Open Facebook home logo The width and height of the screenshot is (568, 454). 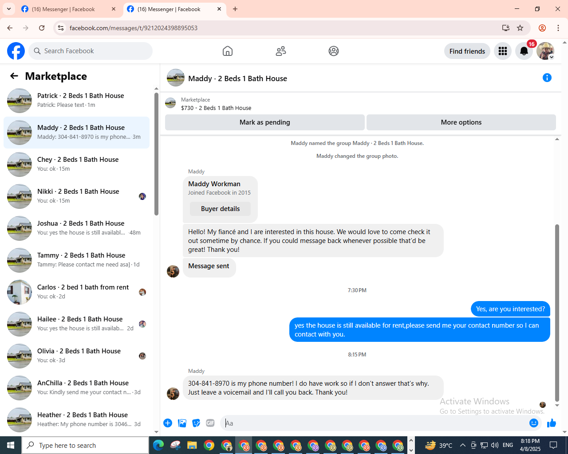tap(16, 51)
